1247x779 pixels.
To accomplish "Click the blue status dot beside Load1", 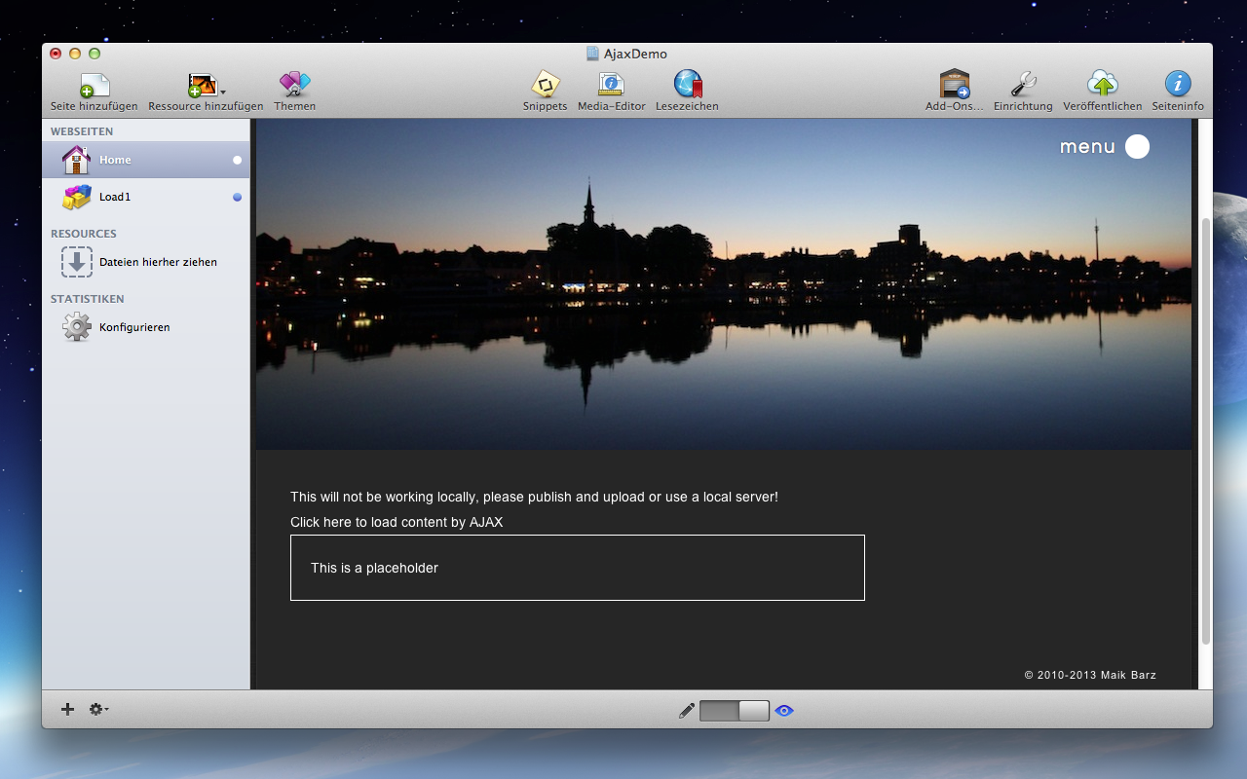I will pyautogui.click(x=237, y=197).
